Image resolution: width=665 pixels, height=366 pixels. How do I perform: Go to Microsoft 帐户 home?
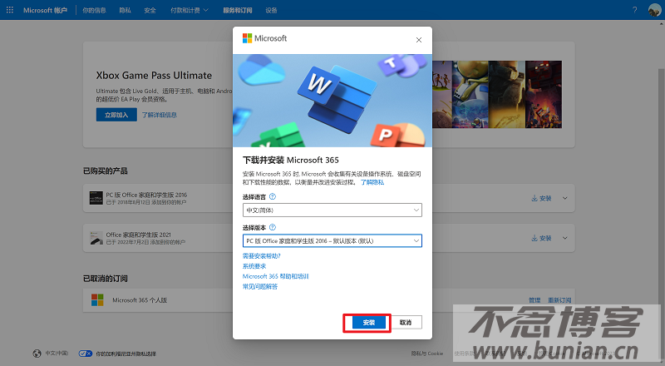45,10
